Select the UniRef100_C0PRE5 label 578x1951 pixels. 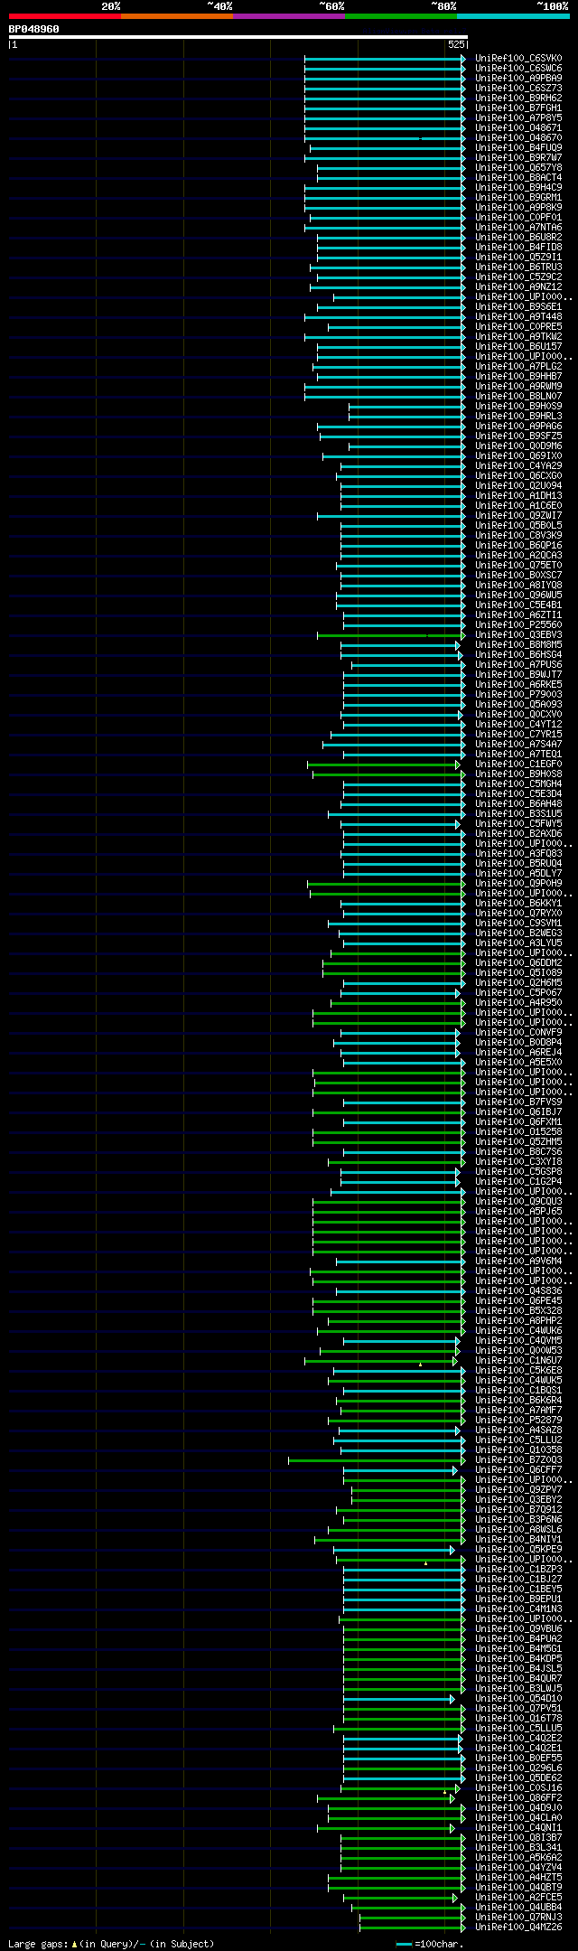coord(518,327)
